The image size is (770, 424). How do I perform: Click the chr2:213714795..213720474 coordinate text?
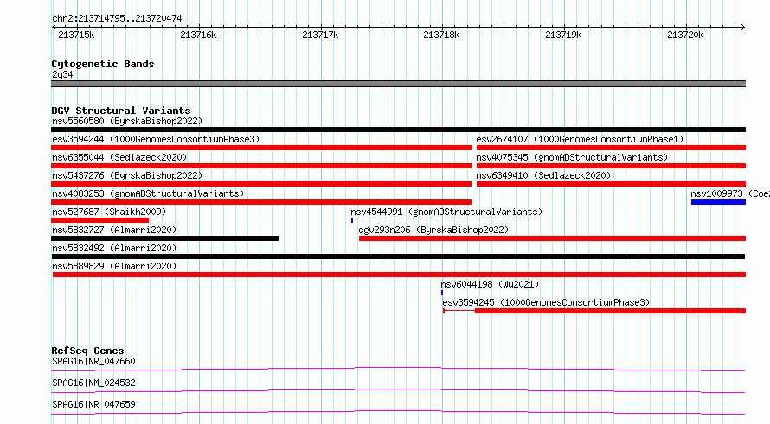point(117,18)
